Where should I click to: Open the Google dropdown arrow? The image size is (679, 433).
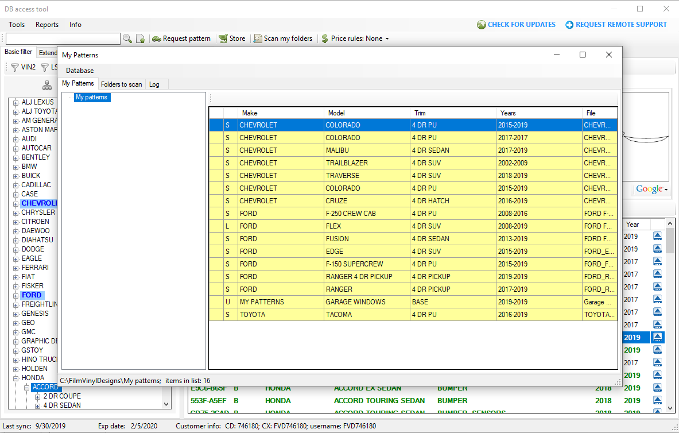(666, 190)
